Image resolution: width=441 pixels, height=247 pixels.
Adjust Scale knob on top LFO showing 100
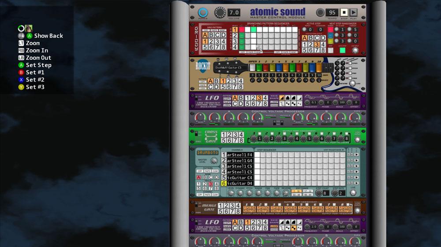tap(335, 102)
